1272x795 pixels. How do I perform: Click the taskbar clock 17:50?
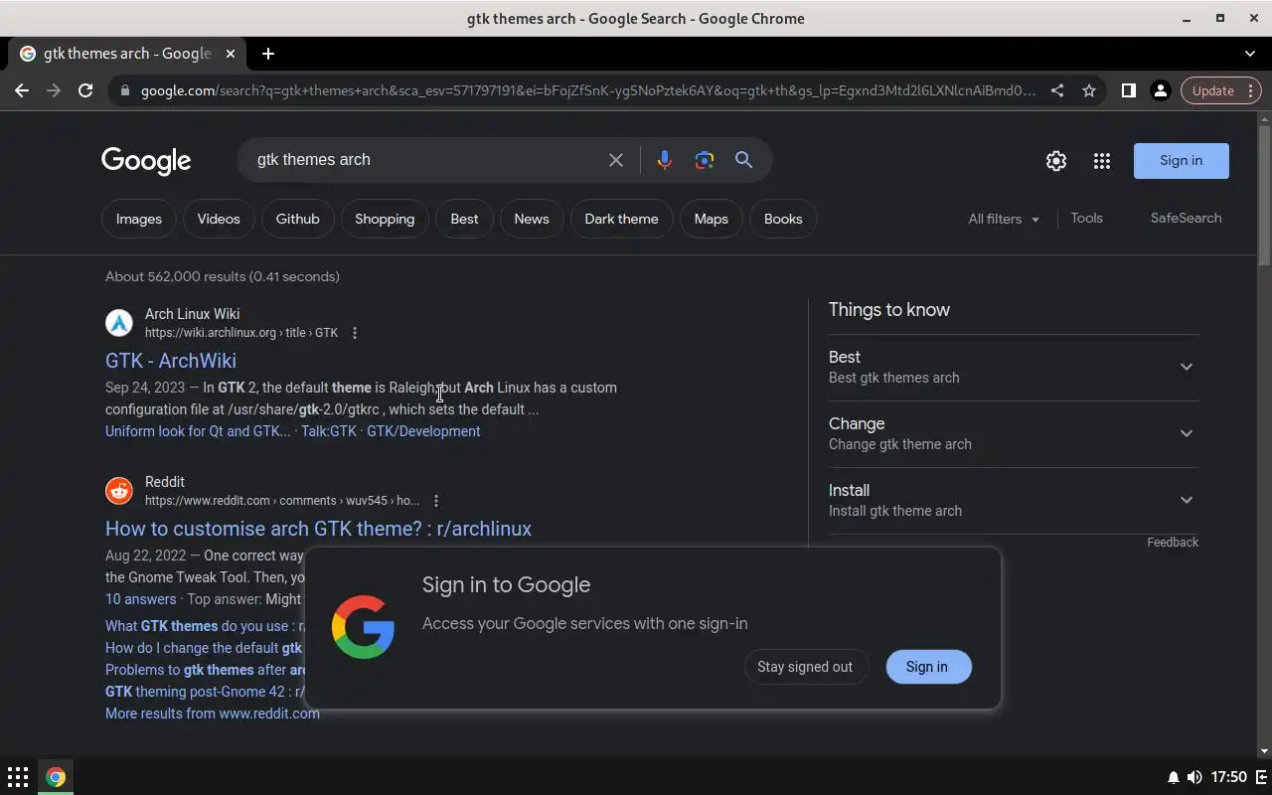pyautogui.click(x=1229, y=777)
